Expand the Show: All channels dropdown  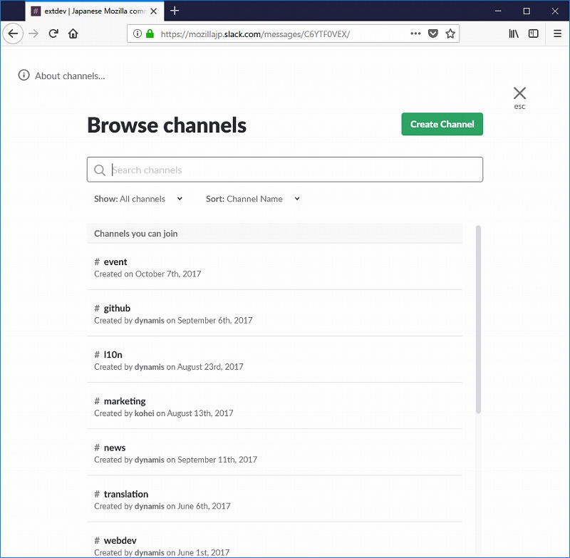138,199
